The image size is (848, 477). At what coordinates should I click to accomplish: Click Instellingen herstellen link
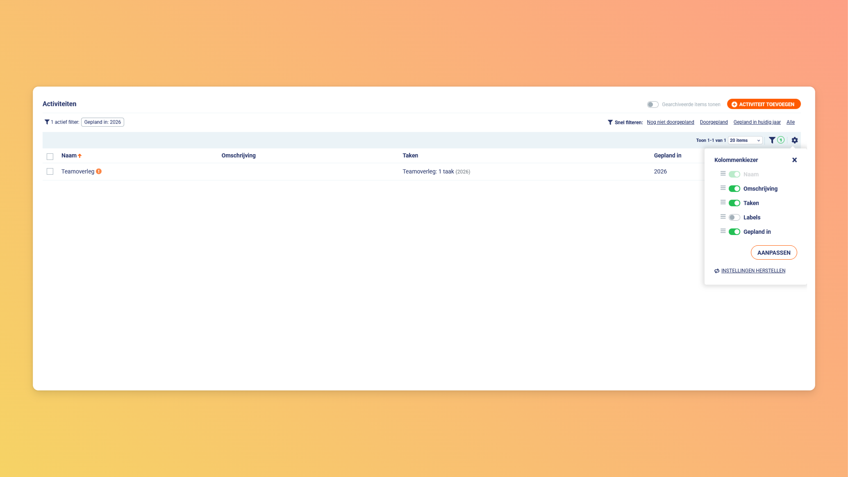coord(753,271)
